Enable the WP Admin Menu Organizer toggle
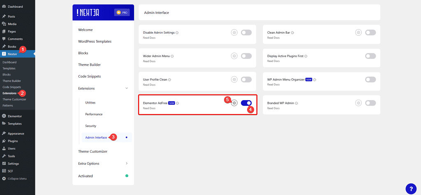The height and width of the screenshot is (195, 421). (370, 79)
